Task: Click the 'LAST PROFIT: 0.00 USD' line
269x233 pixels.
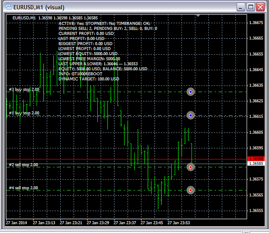Action: coord(81,39)
